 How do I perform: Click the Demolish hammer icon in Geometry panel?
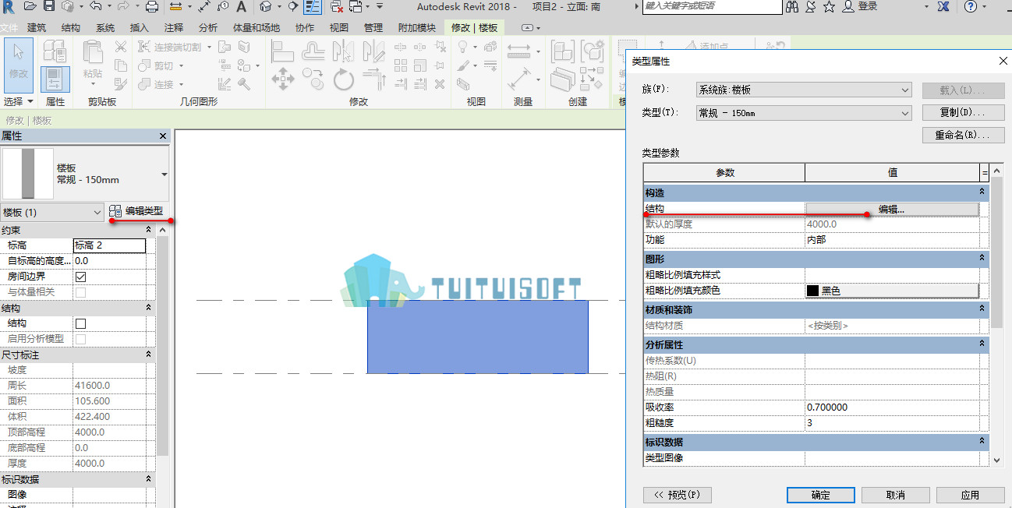coord(244,84)
